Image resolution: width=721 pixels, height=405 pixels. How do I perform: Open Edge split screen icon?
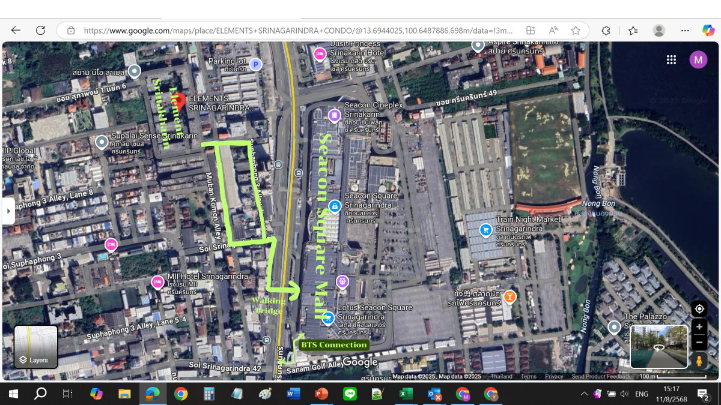(x=531, y=30)
